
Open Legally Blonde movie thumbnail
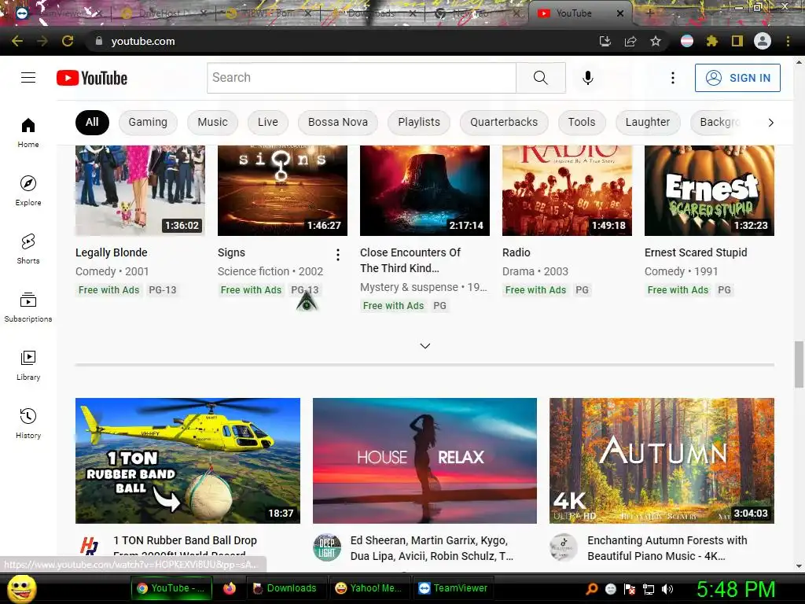140,190
